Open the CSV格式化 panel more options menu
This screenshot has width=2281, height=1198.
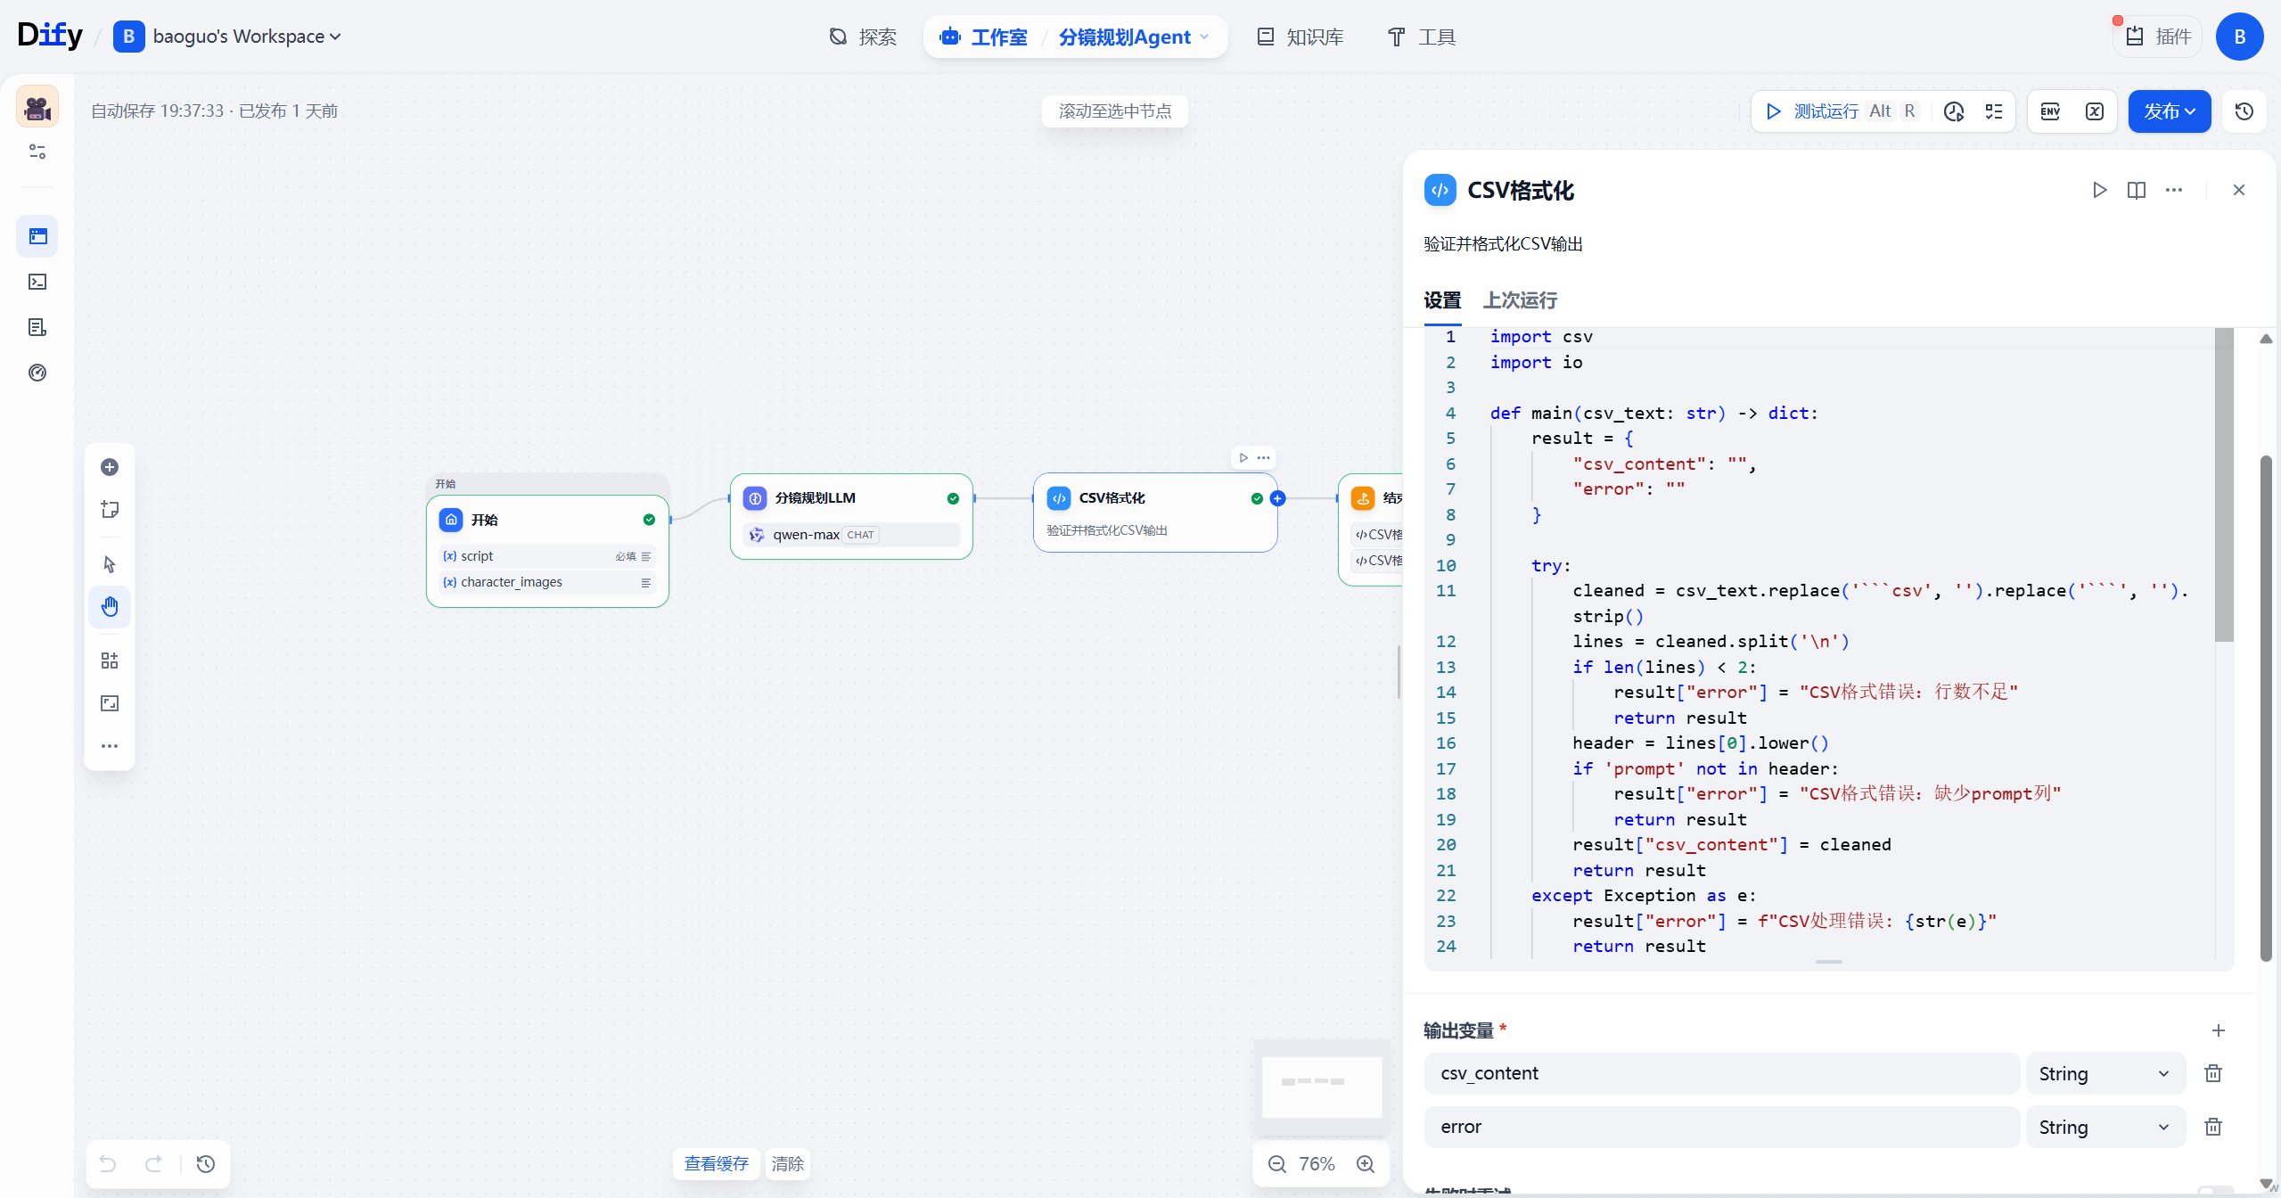coord(2174,190)
